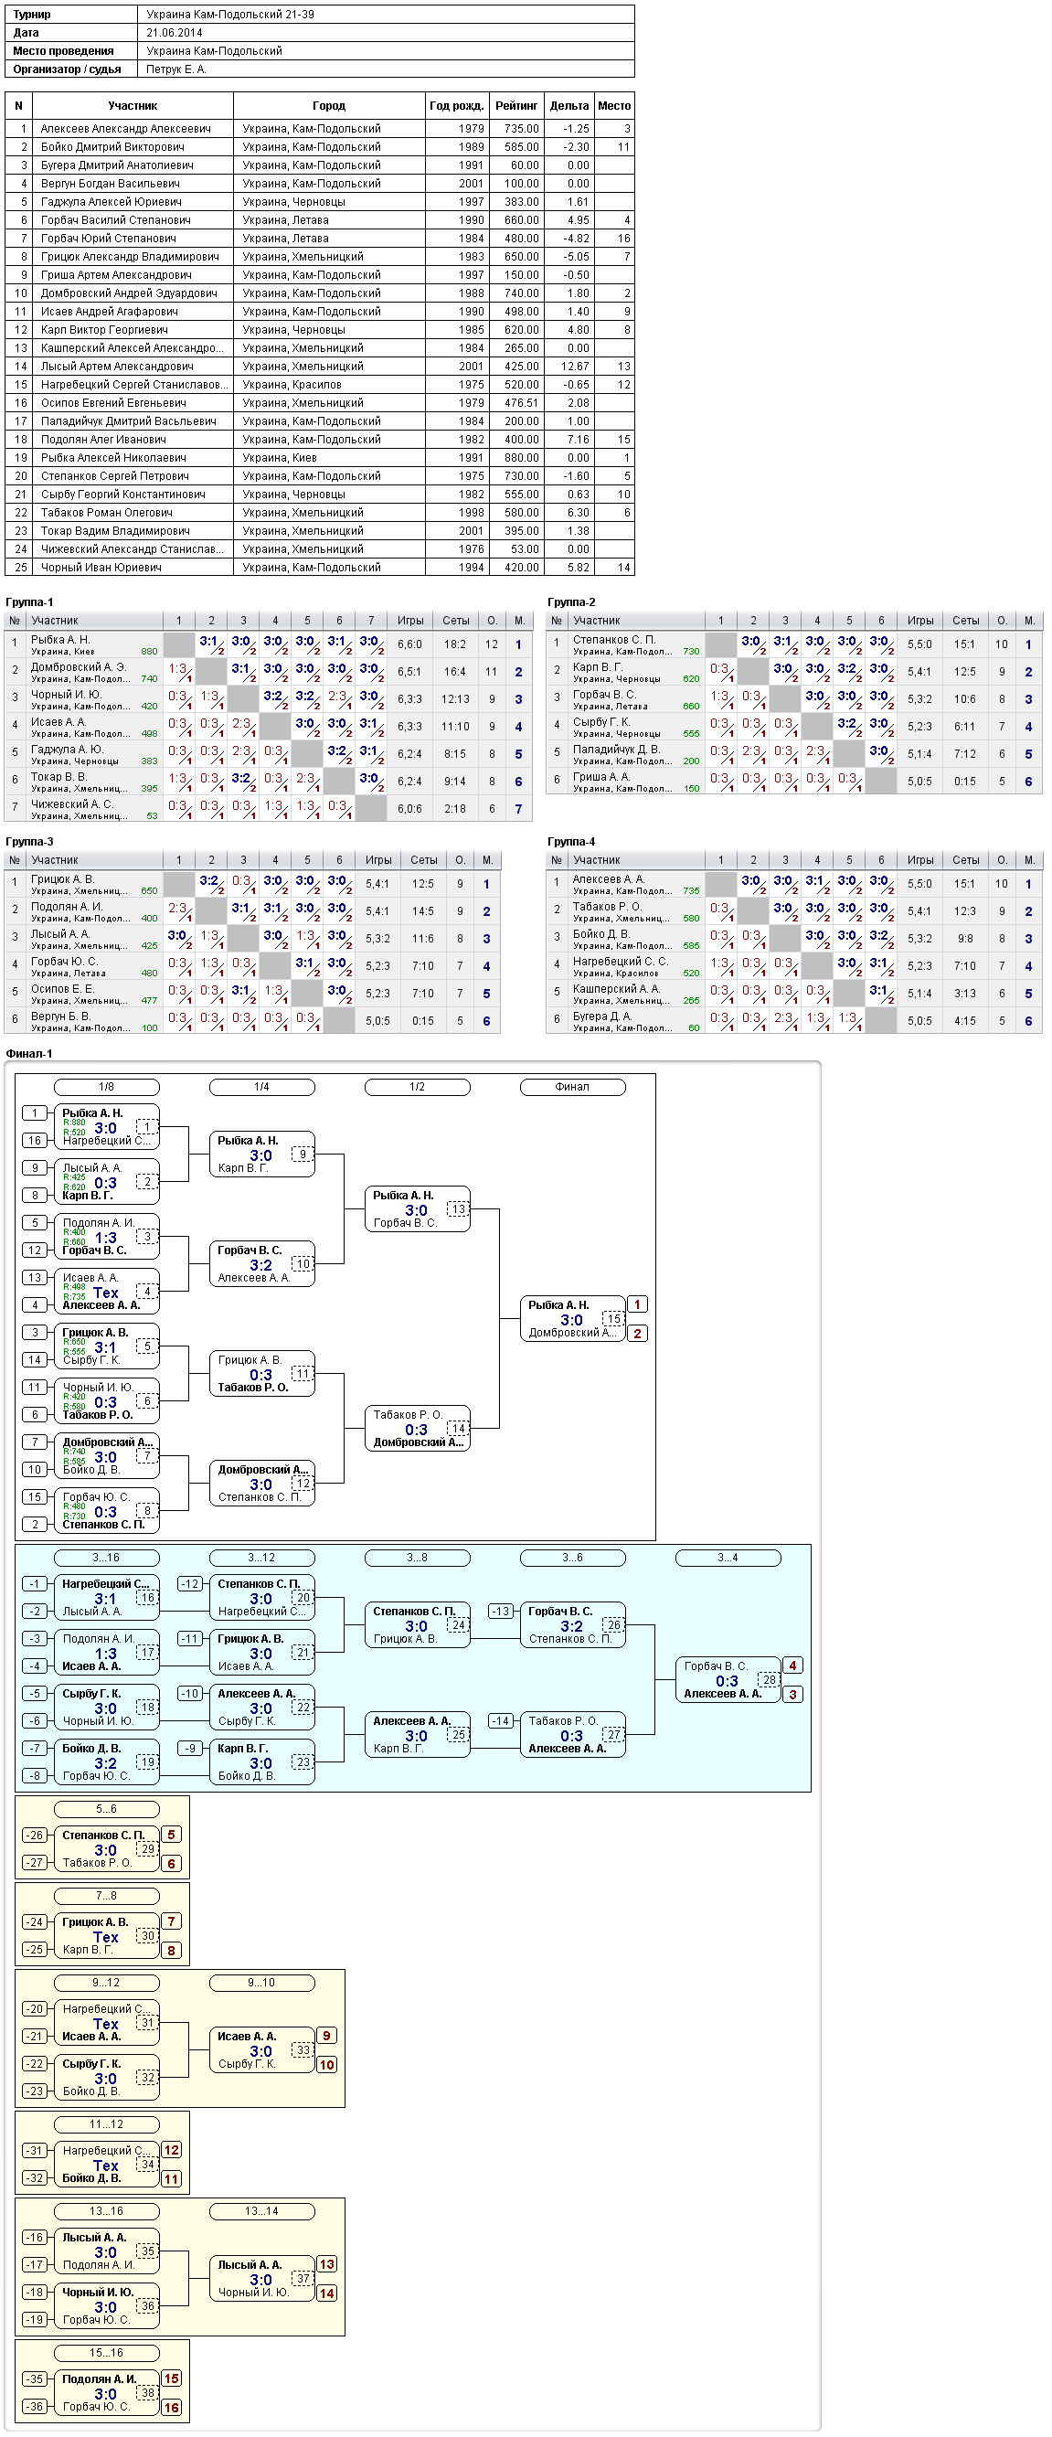The height and width of the screenshot is (2437, 1052).
Task: Click the 'Организатор / судья' label
Action: (67, 69)
